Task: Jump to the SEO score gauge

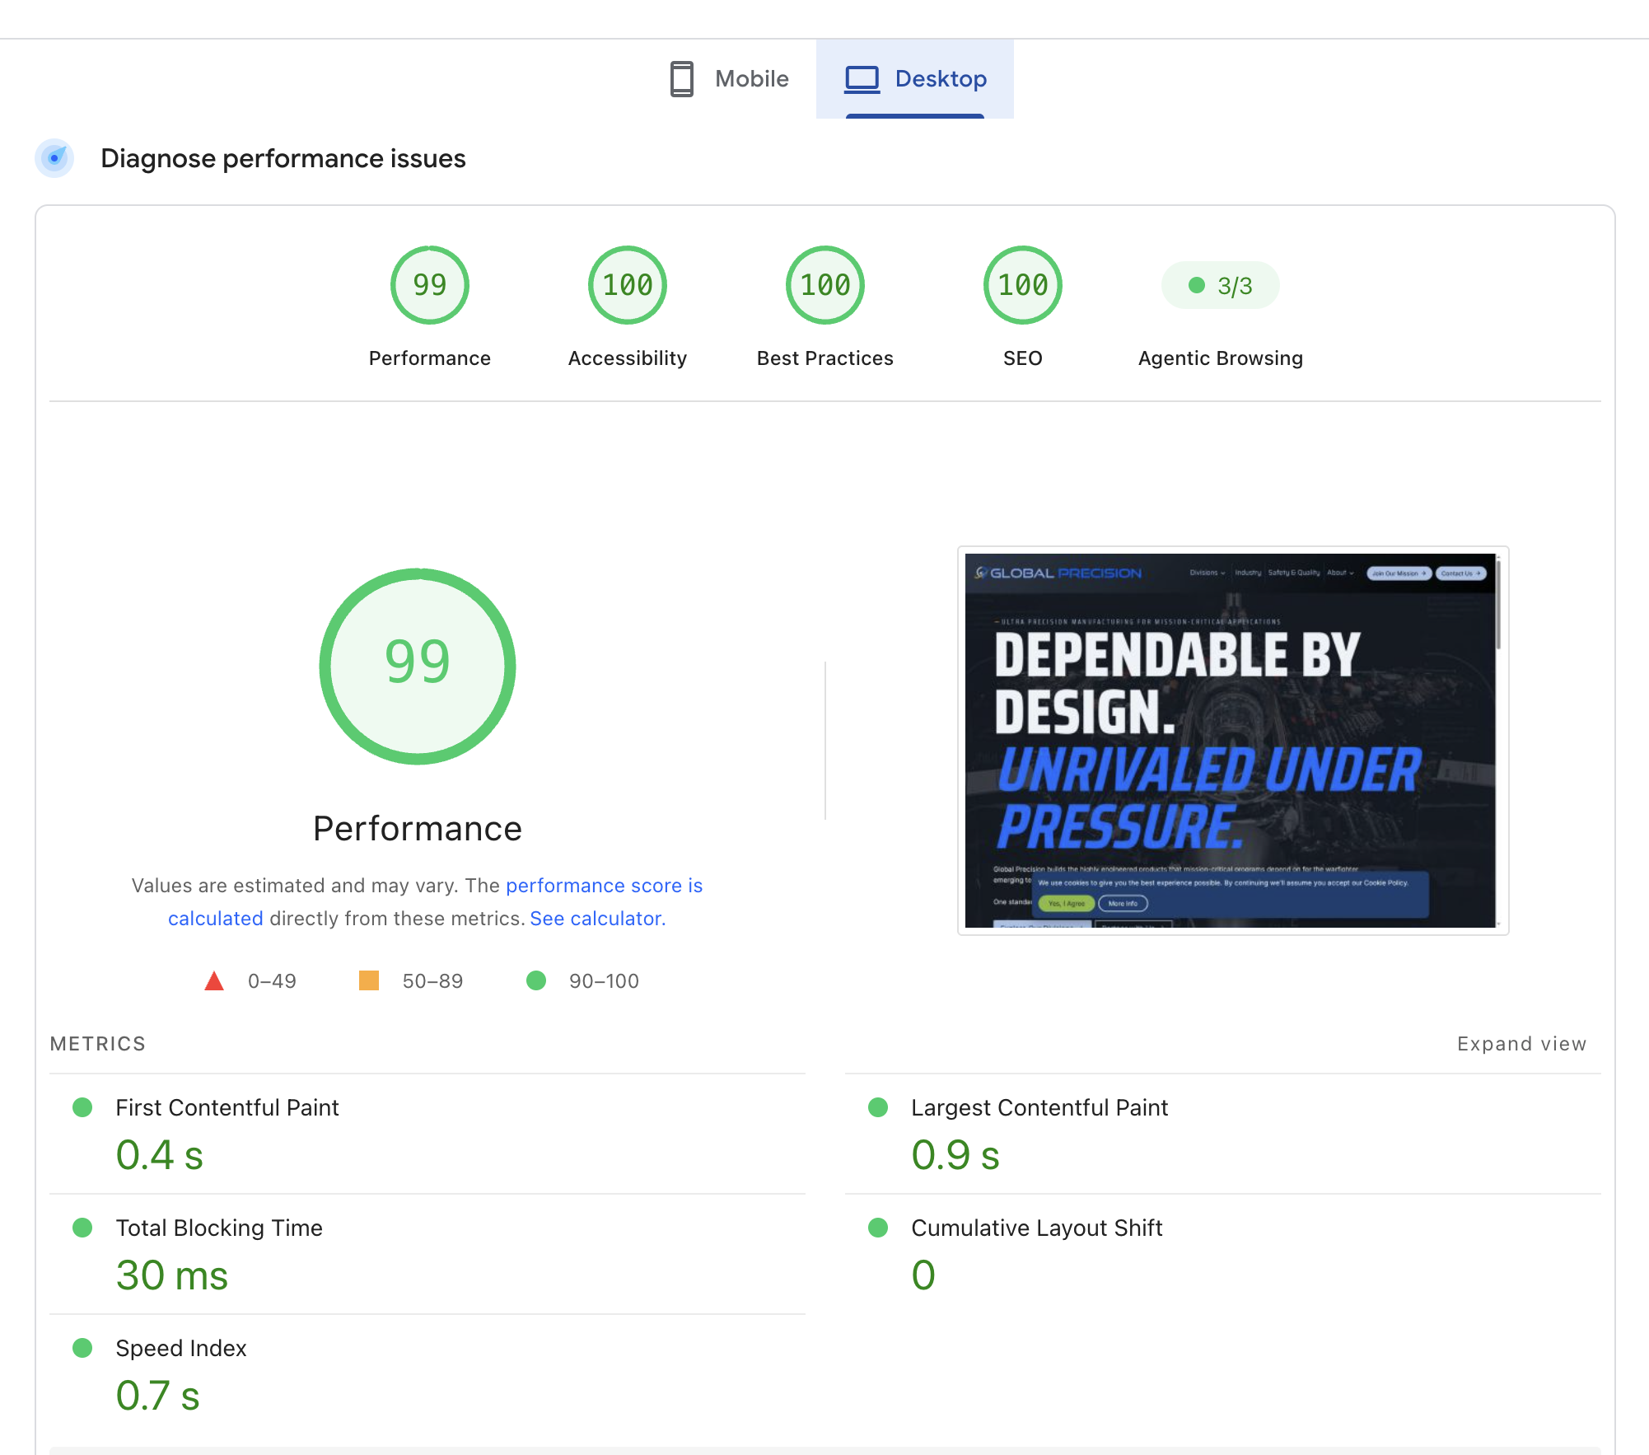Action: pos(1023,285)
